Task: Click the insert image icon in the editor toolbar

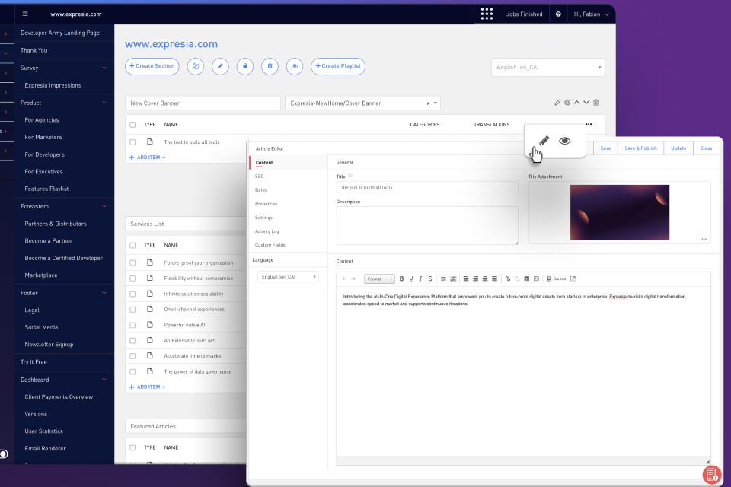Action: [537, 279]
